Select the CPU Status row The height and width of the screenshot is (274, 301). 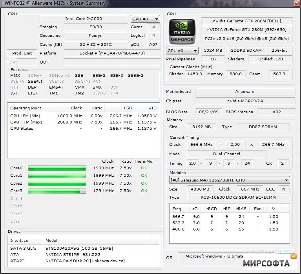point(84,129)
